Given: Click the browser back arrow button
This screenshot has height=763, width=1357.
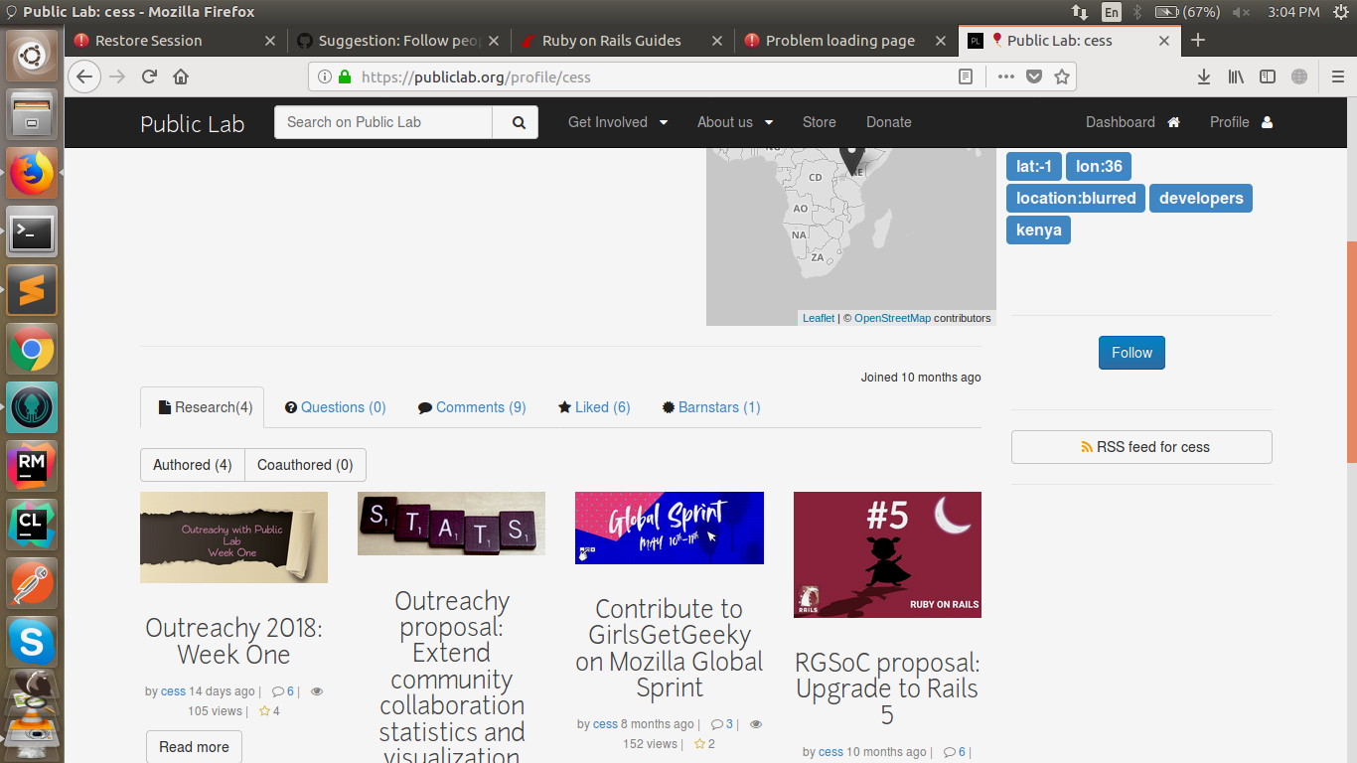Looking at the screenshot, I should pos(84,76).
